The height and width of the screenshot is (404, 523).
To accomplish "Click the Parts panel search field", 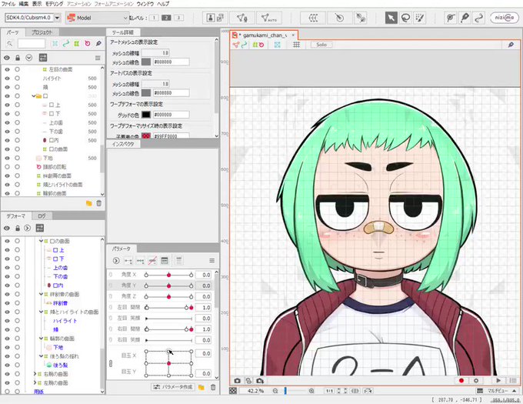I will point(32,43).
